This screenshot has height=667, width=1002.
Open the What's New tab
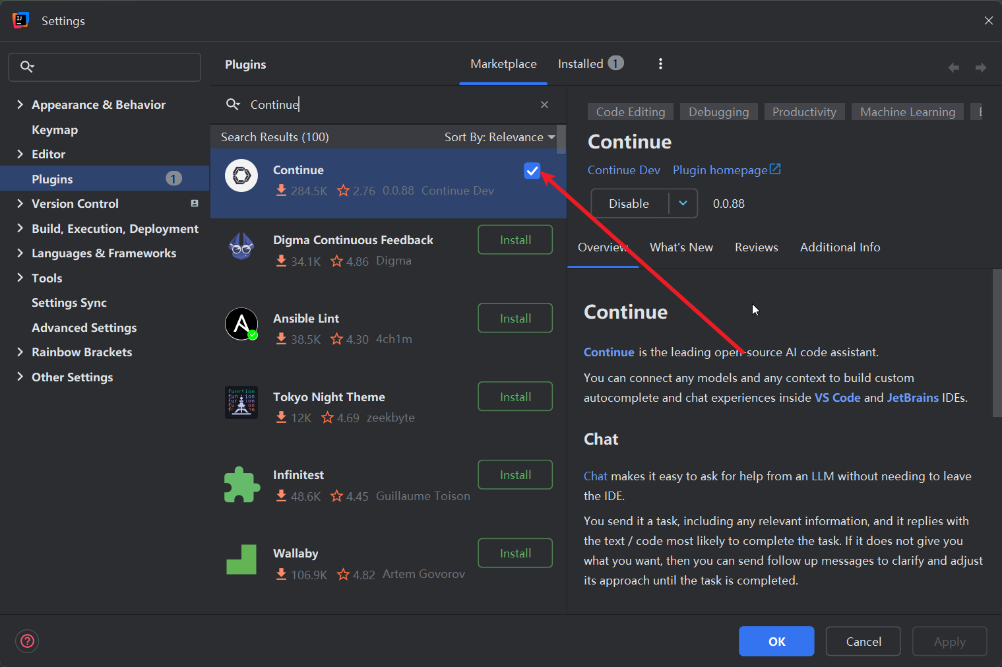[681, 247]
